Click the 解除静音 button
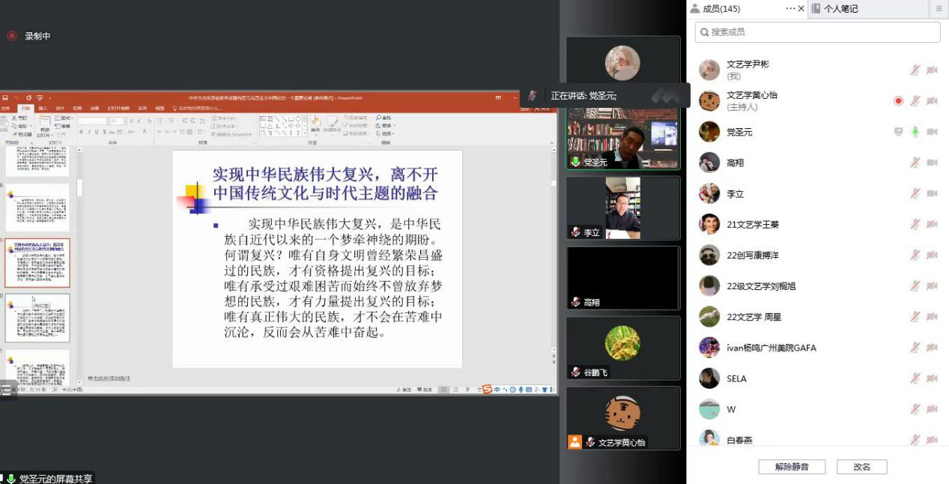Viewport: 949px width, 484px height. 792,467
